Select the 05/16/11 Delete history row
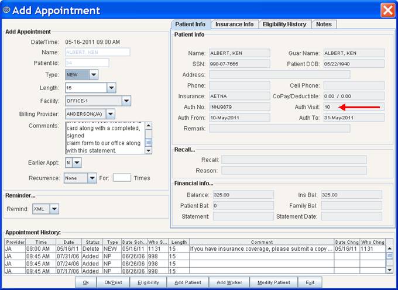Image resolution: width=398 pixels, height=290 pixels. point(195,249)
